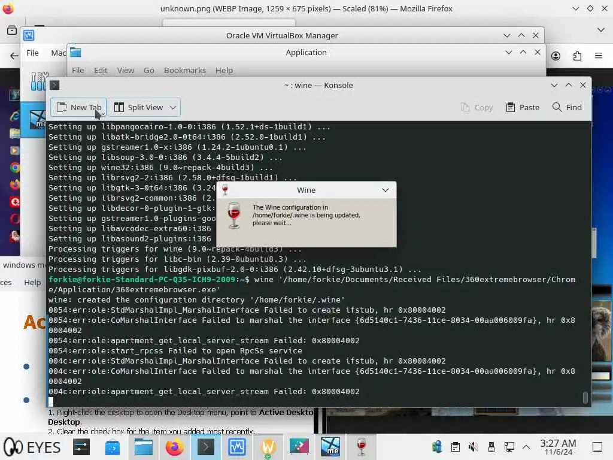Switch to the Wine task in taskbar

tap(361, 447)
